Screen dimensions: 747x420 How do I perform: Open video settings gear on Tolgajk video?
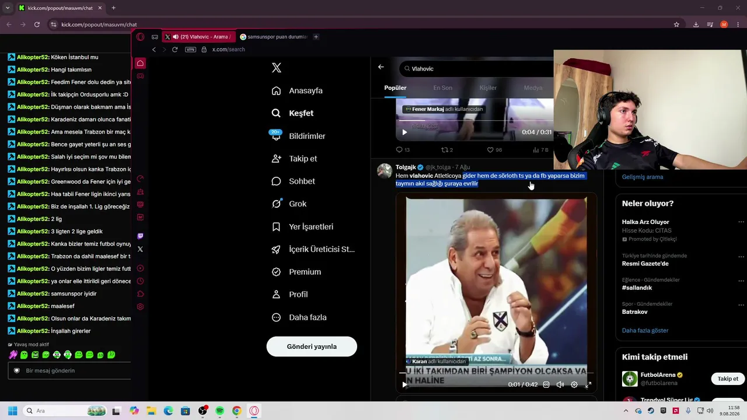[574, 384]
